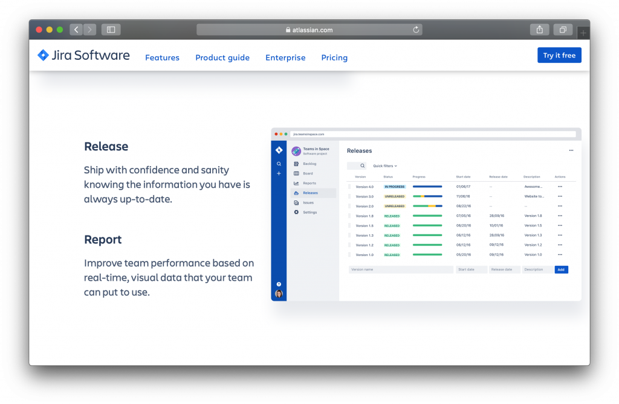Open the more menu beside Releases heading
Viewport: 619px width, 404px height.
click(x=571, y=150)
